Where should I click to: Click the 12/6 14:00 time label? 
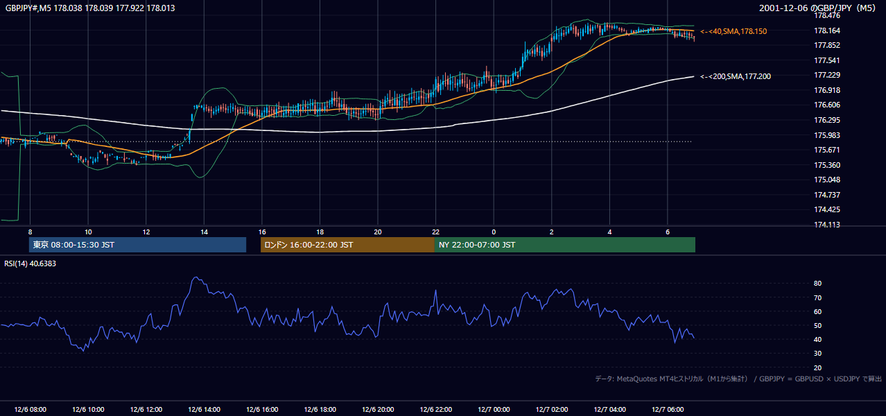pos(204,410)
